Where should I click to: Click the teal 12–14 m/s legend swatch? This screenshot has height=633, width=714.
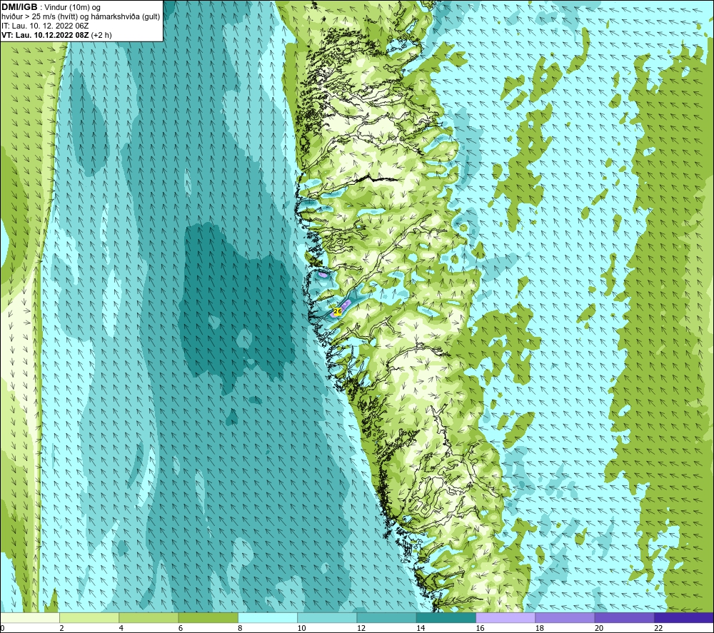tap(386, 617)
